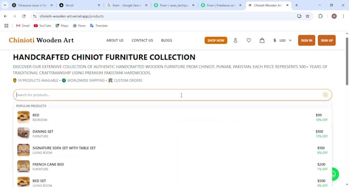Open the Translate bookmark

99,26
